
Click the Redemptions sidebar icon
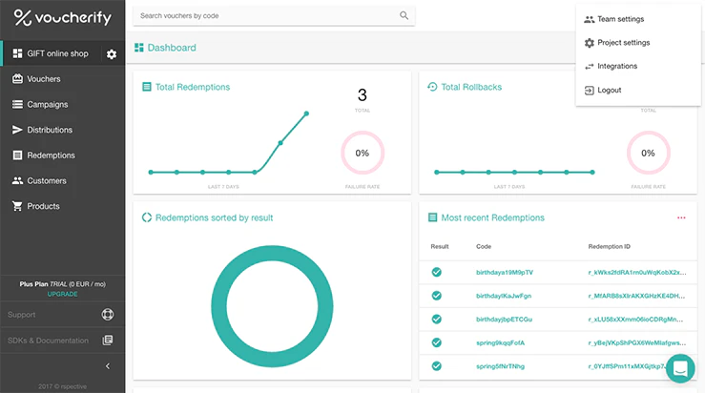17,155
